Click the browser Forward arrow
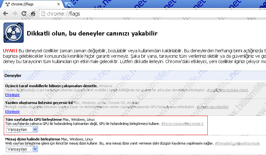Screen dimensions: 266x155 [15, 14]
